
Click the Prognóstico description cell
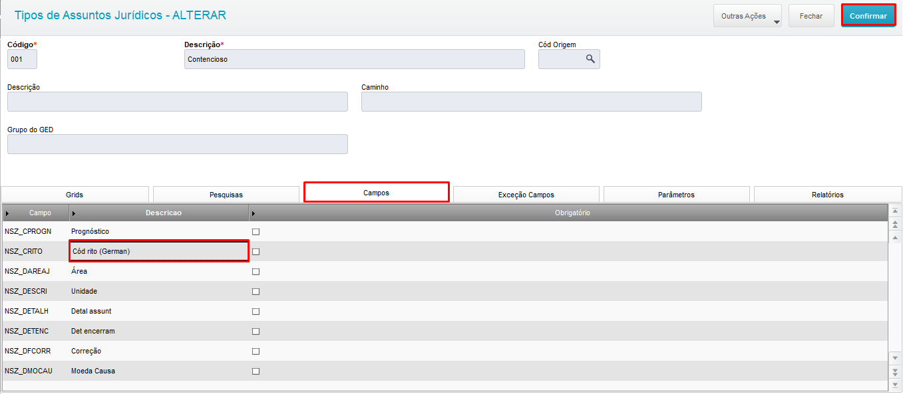159,231
